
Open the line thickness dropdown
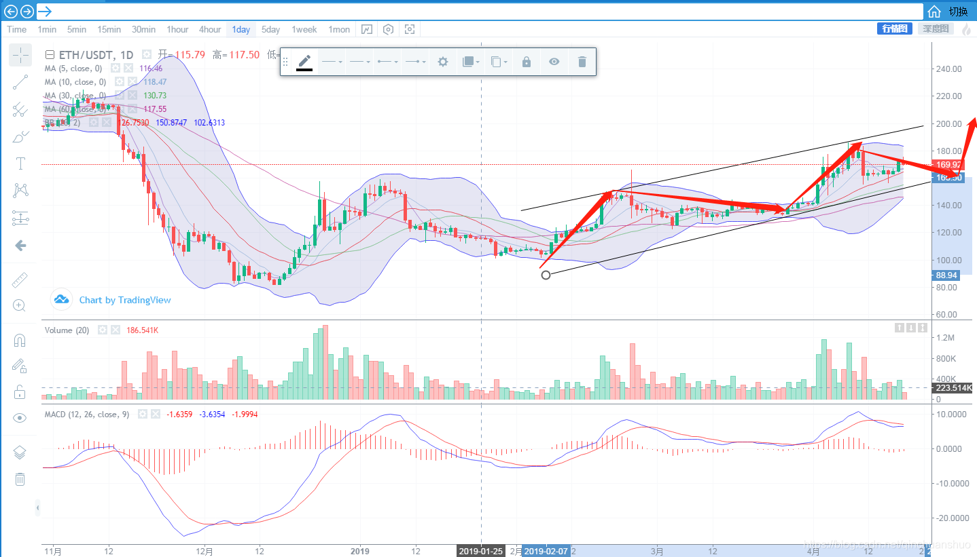tap(332, 62)
